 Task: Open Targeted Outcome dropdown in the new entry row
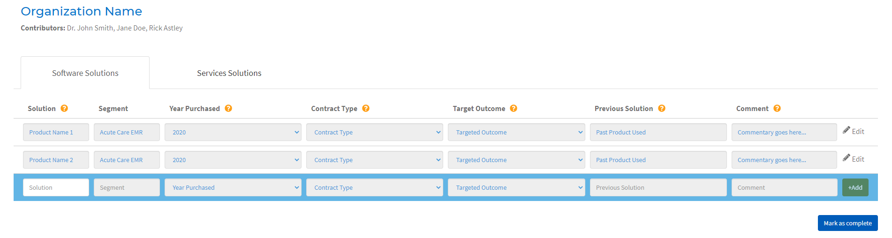click(516, 187)
